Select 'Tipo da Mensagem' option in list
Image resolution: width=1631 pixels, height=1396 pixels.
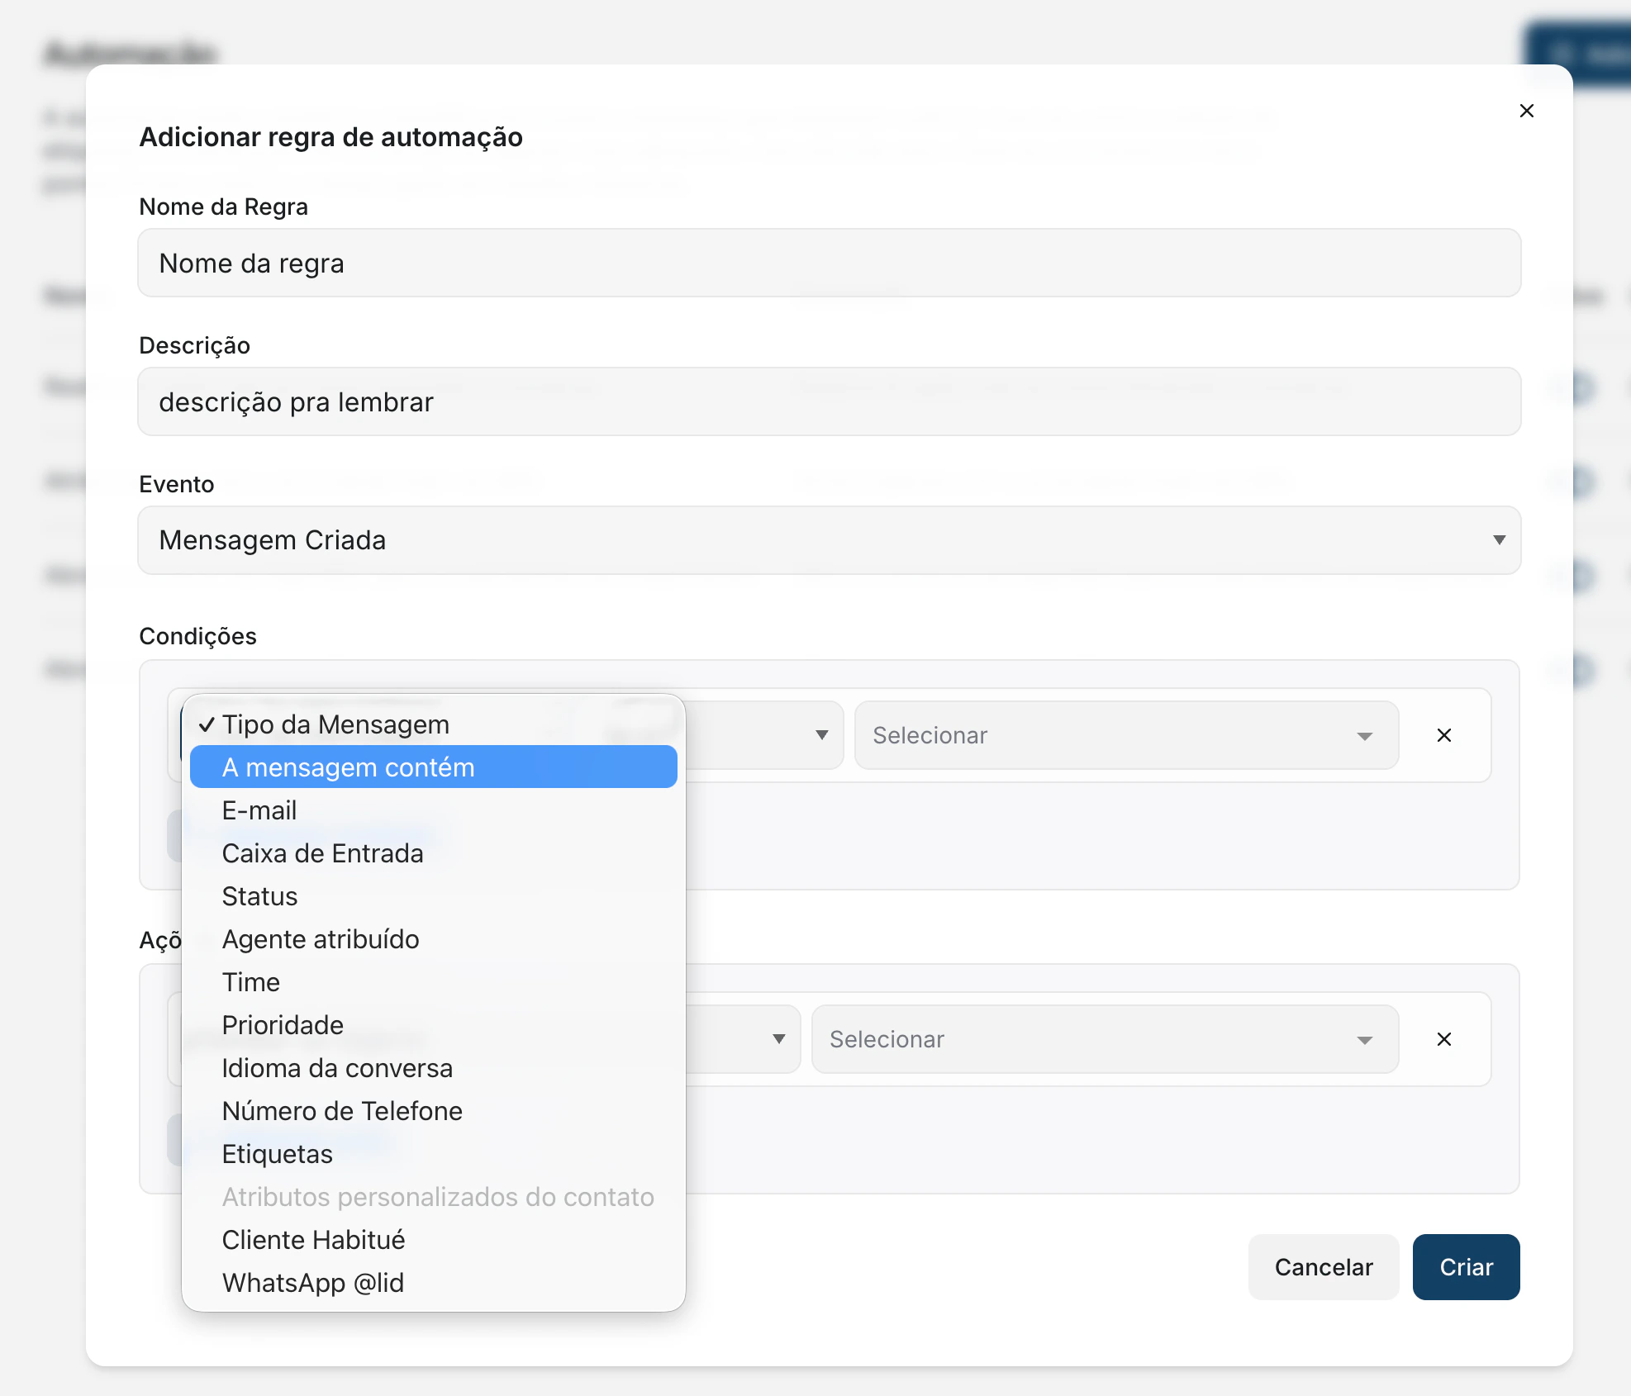(x=433, y=724)
